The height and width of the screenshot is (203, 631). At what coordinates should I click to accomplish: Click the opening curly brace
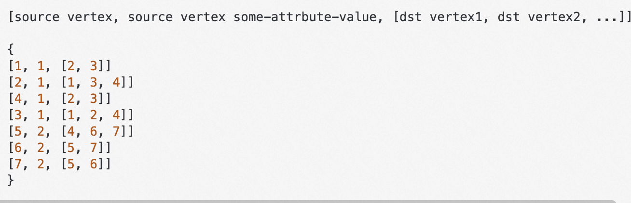11,48
